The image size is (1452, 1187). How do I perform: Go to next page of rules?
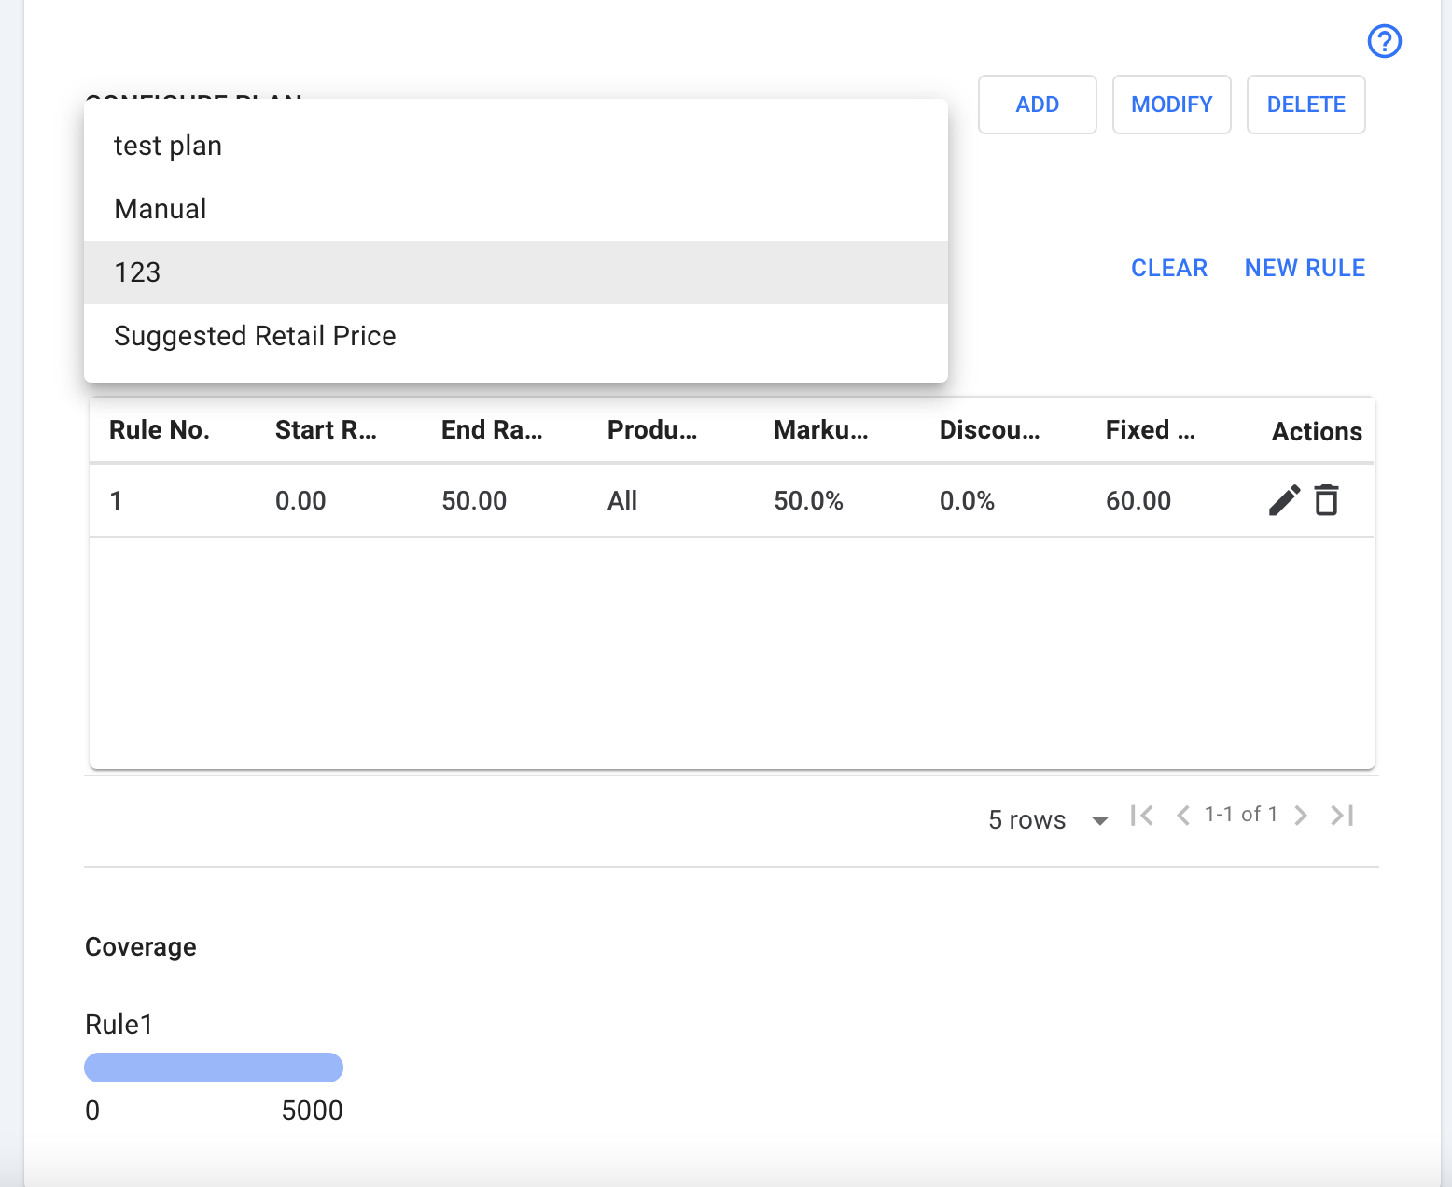pos(1301,816)
